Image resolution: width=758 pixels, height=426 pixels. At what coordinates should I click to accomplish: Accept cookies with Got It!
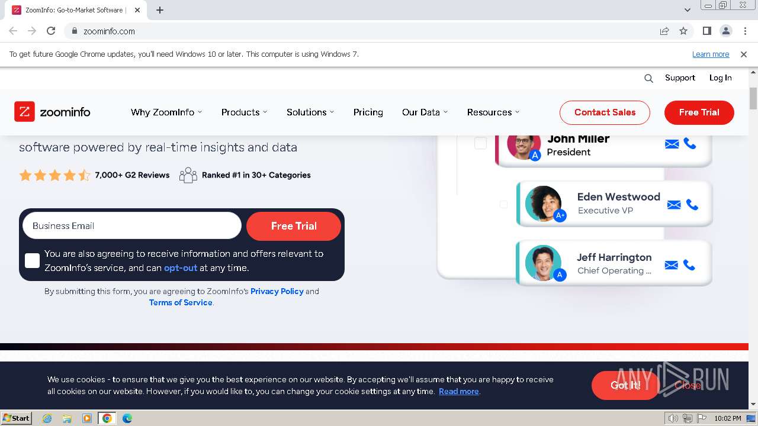pos(625,385)
